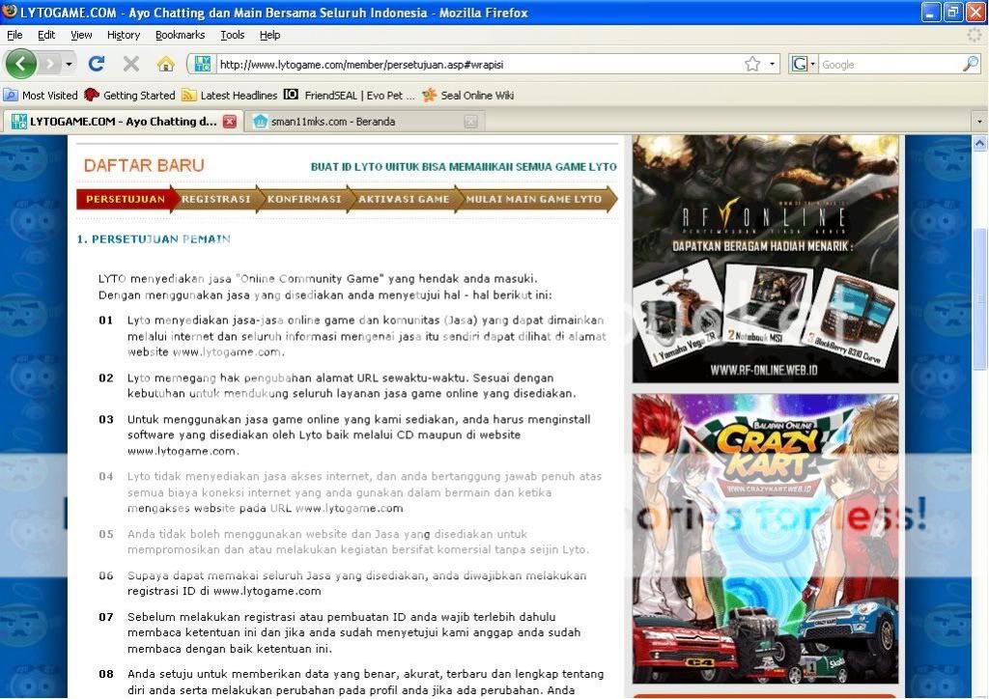Open the Google search engine dropdown
Screen dimensions: 989x699
pyautogui.click(x=804, y=64)
